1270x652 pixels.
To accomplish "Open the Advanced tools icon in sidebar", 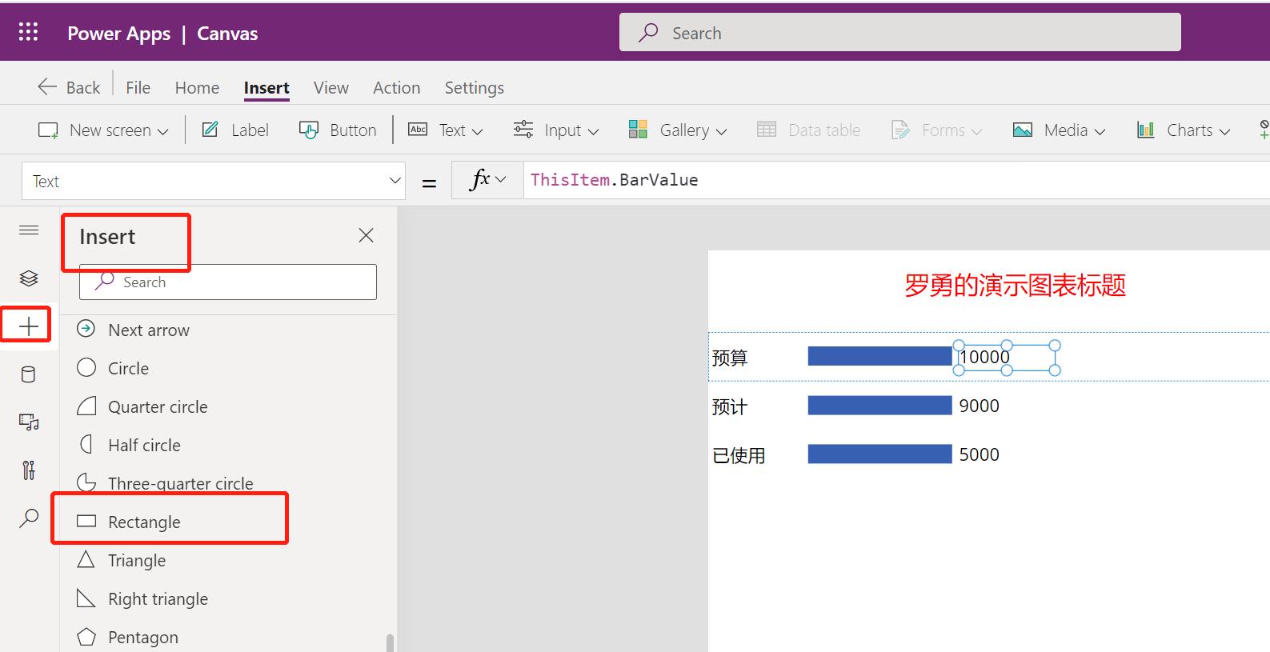I will 29,470.
